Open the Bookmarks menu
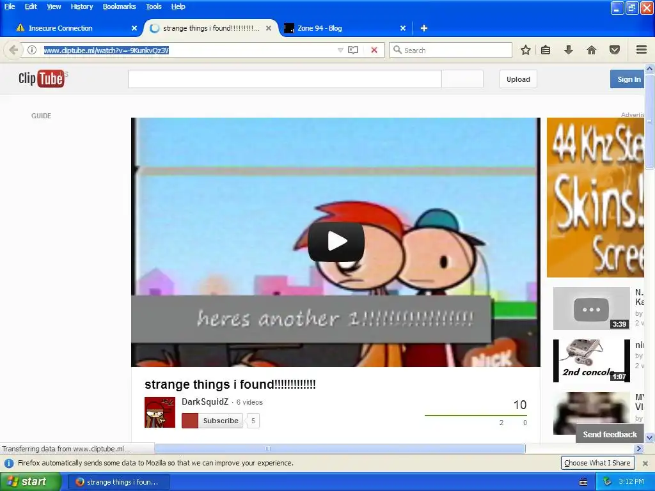The width and height of the screenshot is (655, 491). [x=120, y=6]
